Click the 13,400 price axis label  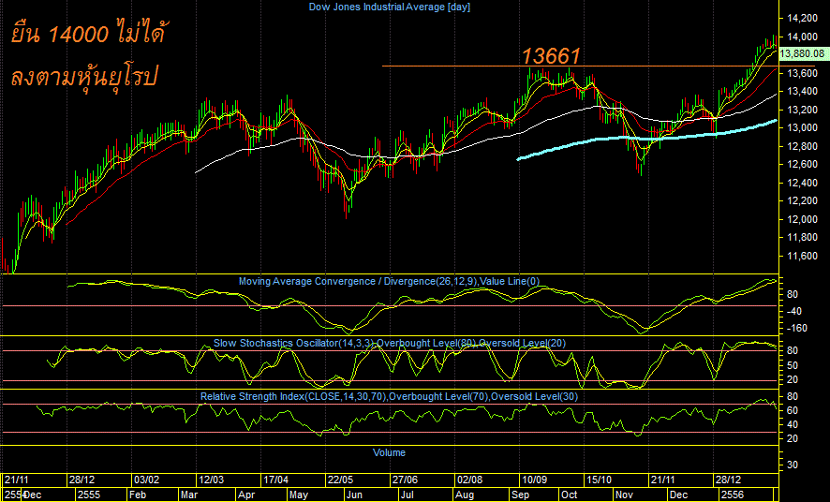[x=803, y=92]
